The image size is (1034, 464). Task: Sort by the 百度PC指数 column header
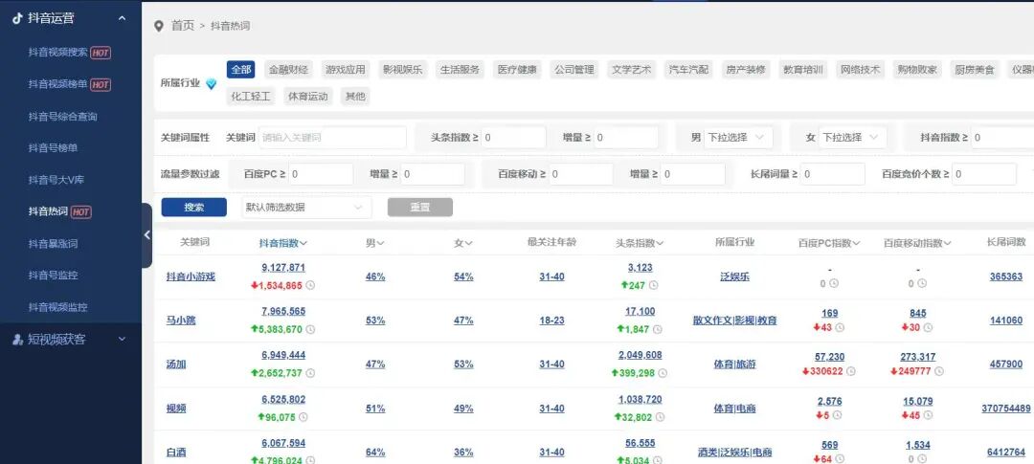click(829, 243)
